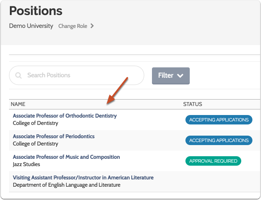Focus the Search Positions input field

[82, 76]
